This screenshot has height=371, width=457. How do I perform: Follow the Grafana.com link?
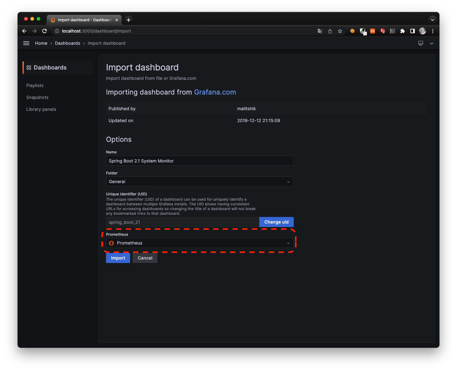click(215, 92)
